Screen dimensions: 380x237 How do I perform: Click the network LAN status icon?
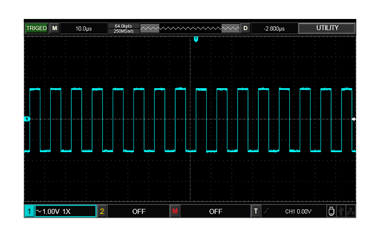[x=351, y=211]
